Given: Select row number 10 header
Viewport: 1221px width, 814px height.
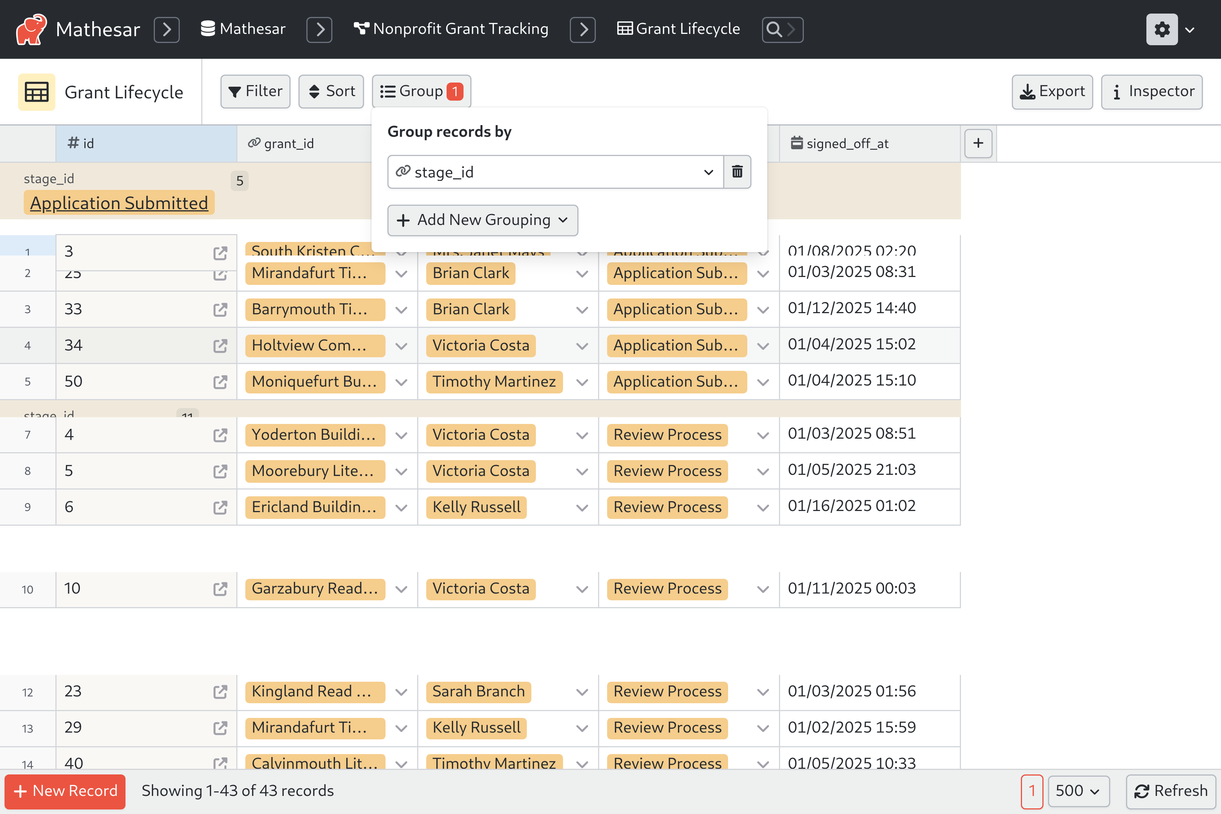Looking at the screenshot, I should pyautogui.click(x=28, y=589).
